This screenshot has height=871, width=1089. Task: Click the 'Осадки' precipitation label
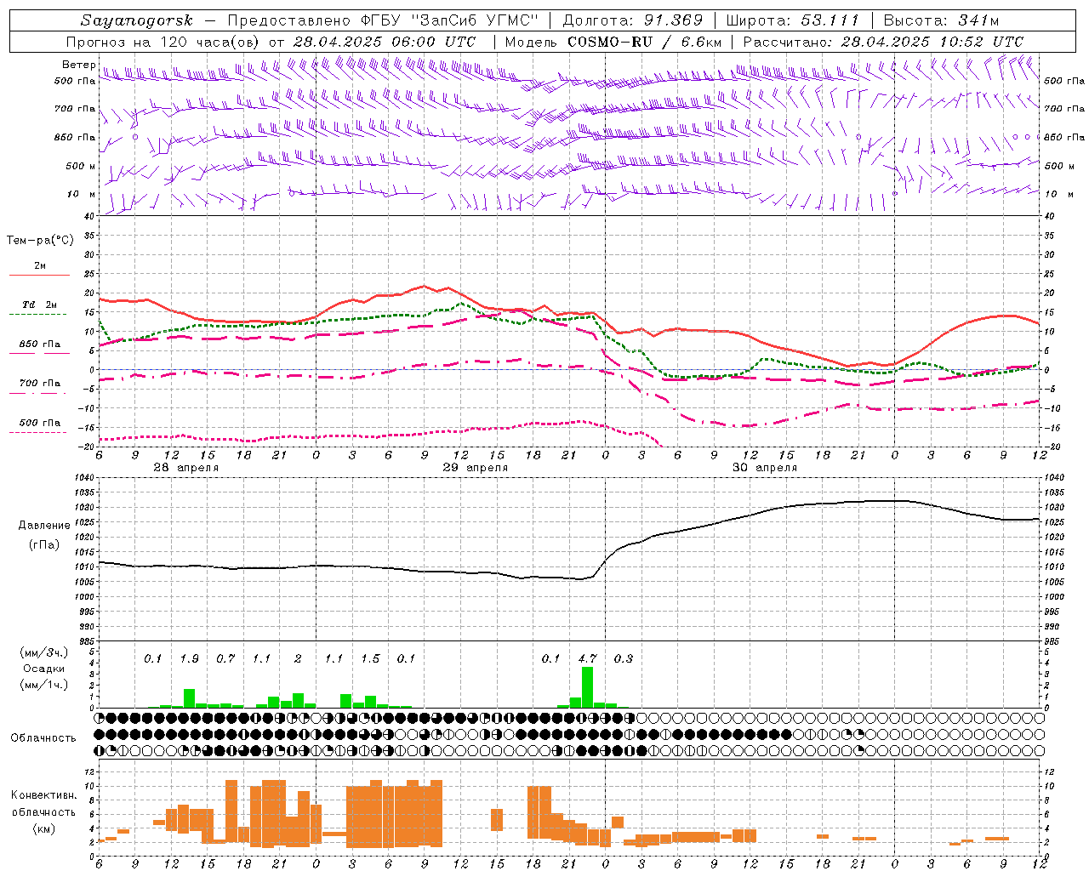click(44, 669)
